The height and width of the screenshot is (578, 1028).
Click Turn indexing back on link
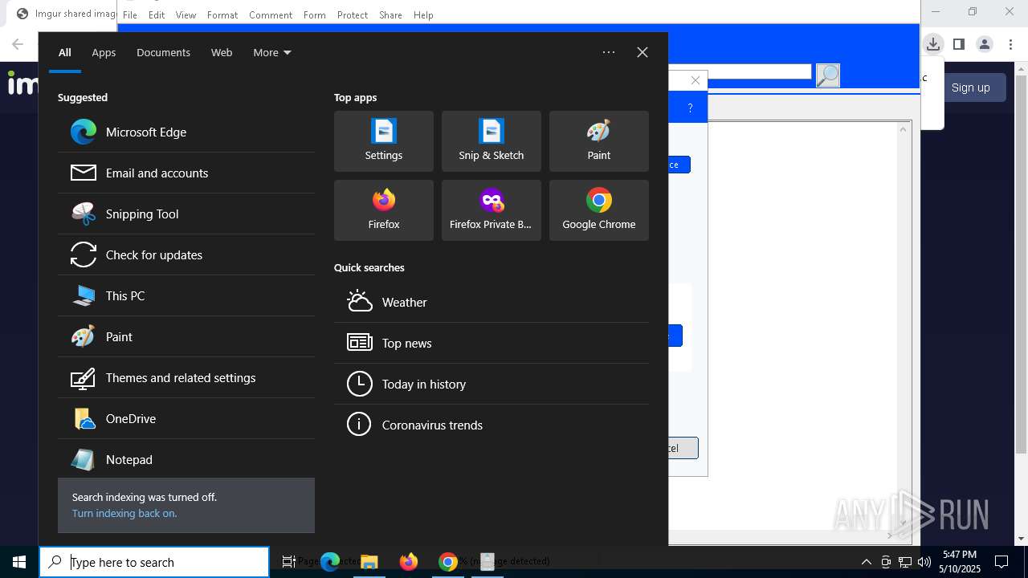(x=124, y=513)
